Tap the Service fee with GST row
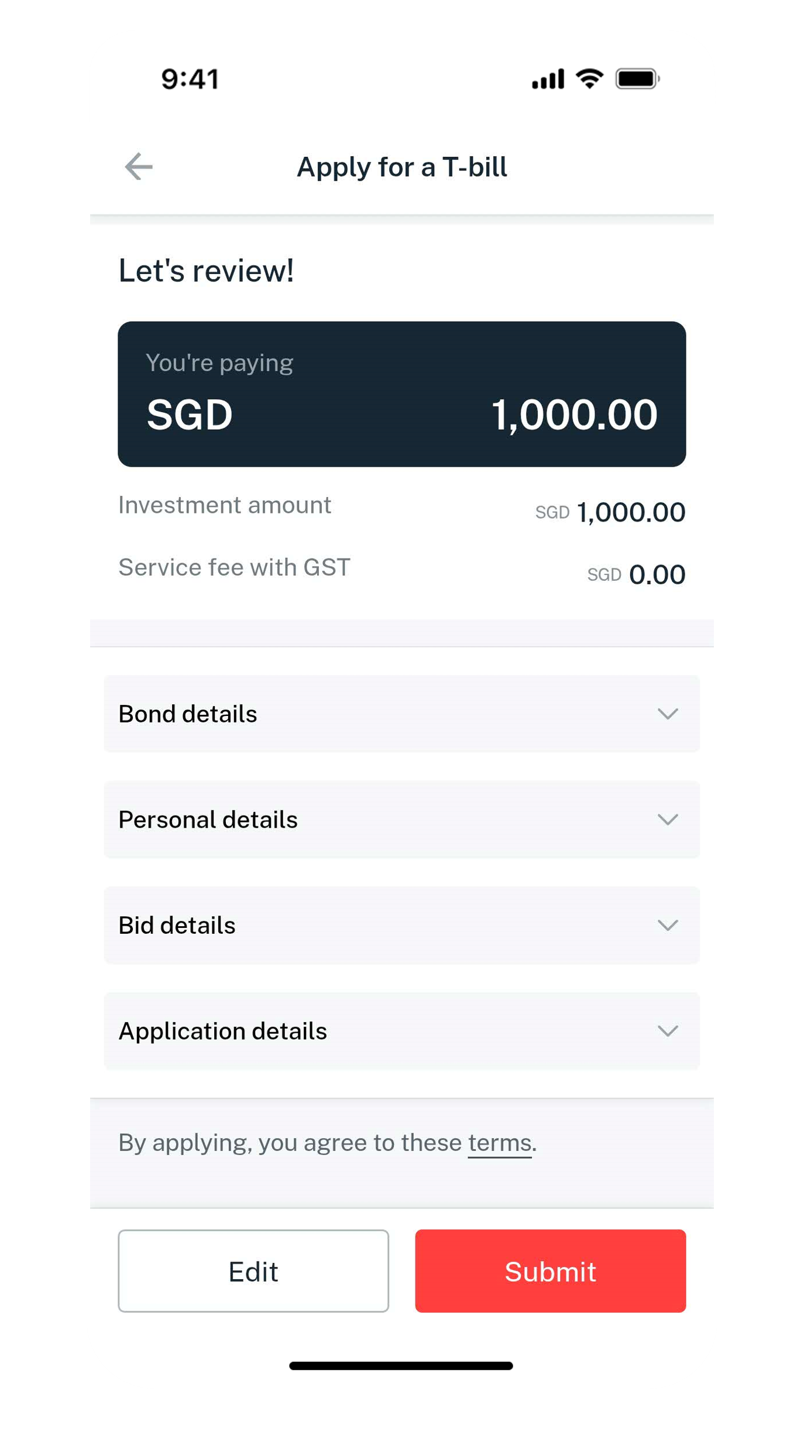The image size is (804, 1449). point(401,571)
